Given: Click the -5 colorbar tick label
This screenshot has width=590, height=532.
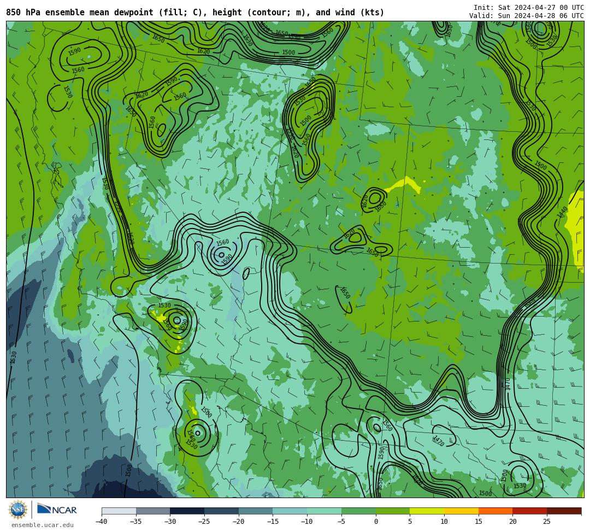Looking at the screenshot, I should coord(341,522).
